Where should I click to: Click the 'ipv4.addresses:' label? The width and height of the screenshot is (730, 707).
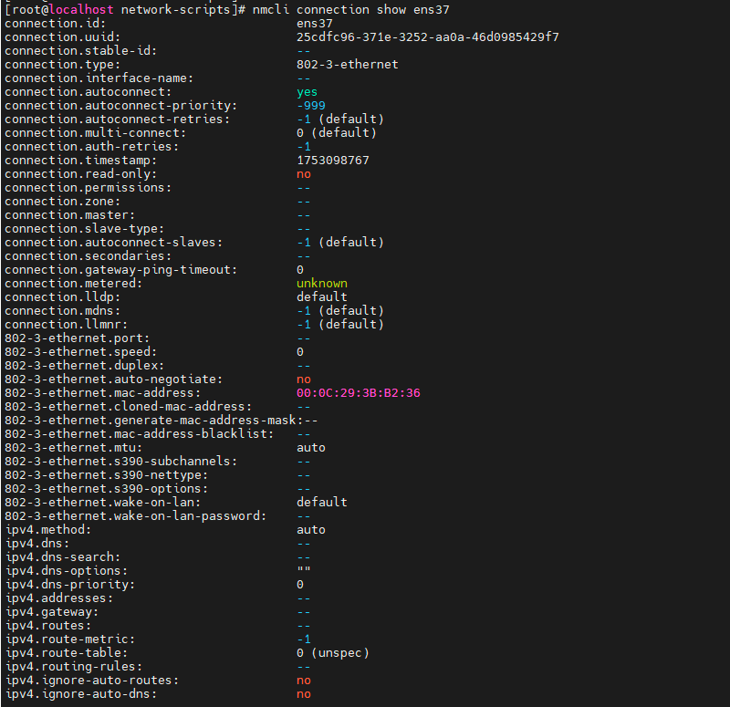click(59, 598)
